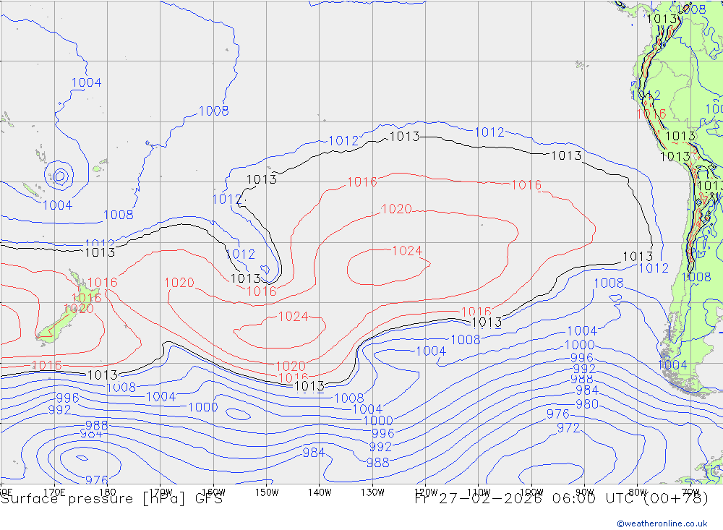Select the 130W longitude axis label

(372, 492)
